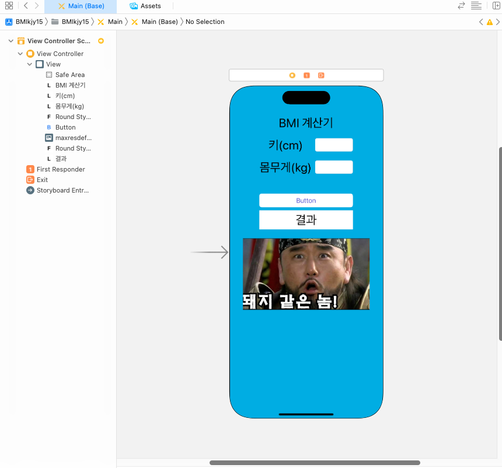502x468 pixels.
Task: Select BMIkjy15 project in breadcrumb
Action: [x=24, y=22]
